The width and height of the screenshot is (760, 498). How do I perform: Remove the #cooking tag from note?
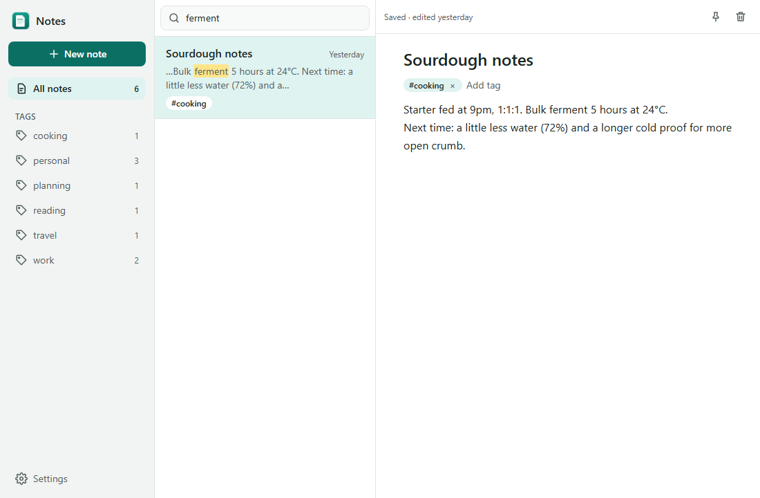pyautogui.click(x=453, y=86)
